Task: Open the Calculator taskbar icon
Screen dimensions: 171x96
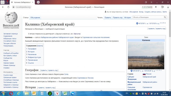Action: tap(42, 94)
